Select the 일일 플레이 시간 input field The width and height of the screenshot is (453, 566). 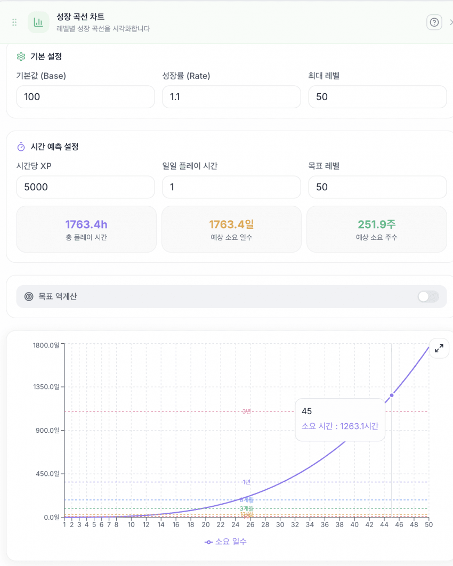231,187
